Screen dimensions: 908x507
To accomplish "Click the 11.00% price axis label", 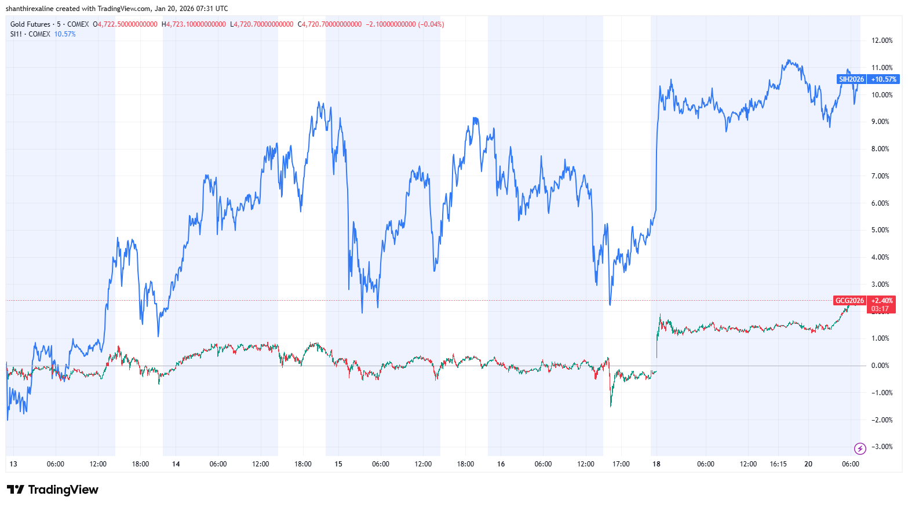I will click(882, 68).
